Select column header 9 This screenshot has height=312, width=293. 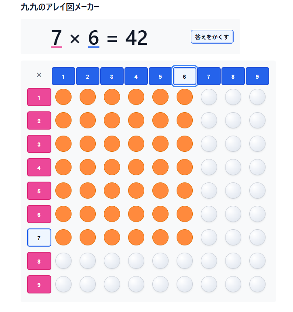click(257, 76)
